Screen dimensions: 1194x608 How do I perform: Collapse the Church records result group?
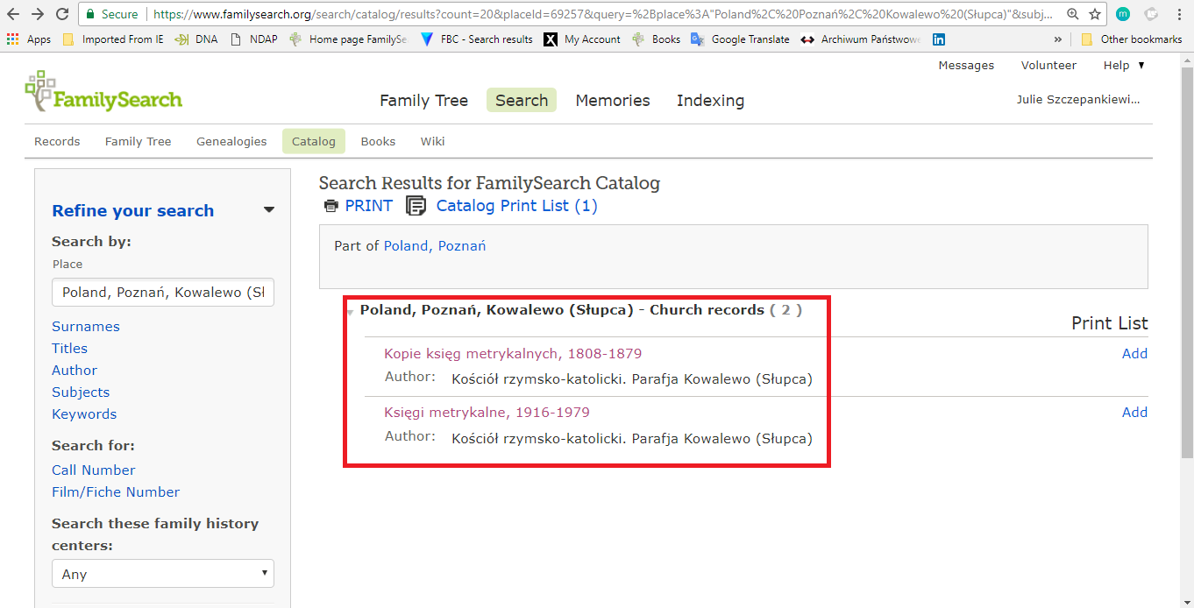(350, 312)
